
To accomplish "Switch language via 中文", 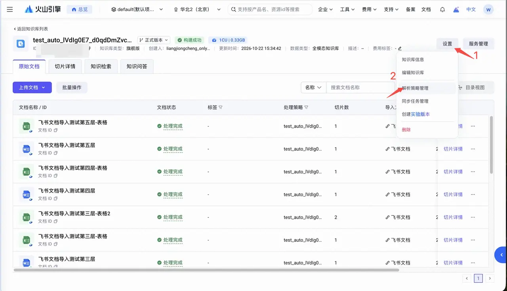I will (x=471, y=9).
